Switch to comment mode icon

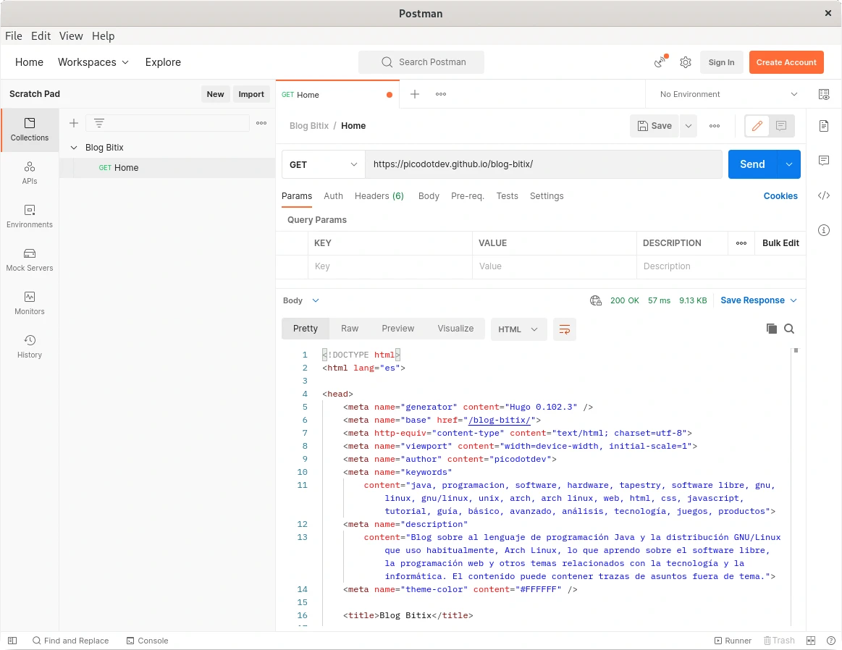tap(781, 126)
